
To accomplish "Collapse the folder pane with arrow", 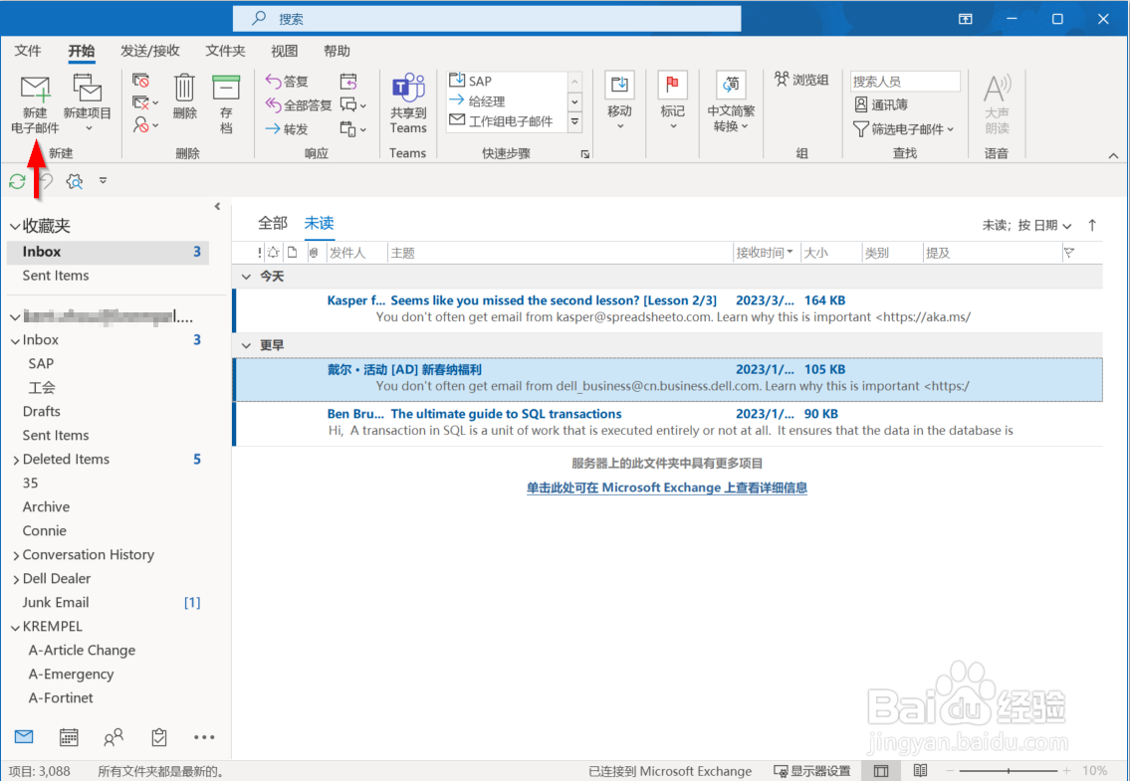I will tap(217, 207).
